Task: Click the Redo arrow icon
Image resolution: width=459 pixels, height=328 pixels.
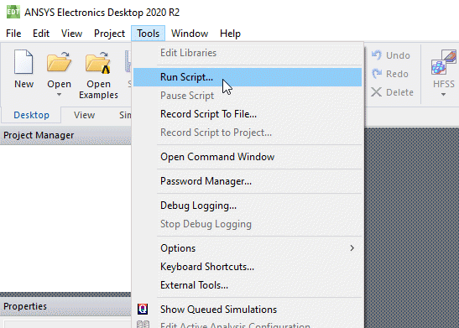Action: point(377,74)
